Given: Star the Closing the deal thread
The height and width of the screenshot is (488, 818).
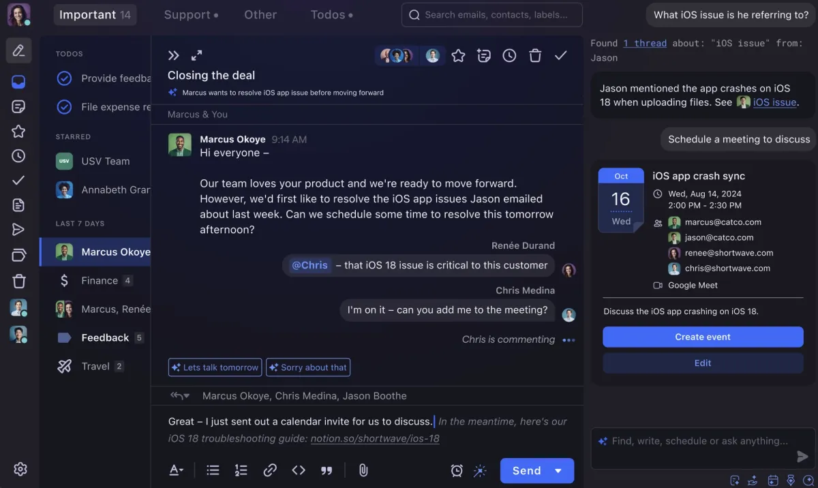Looking at the screenshot, I should [458, 56].
